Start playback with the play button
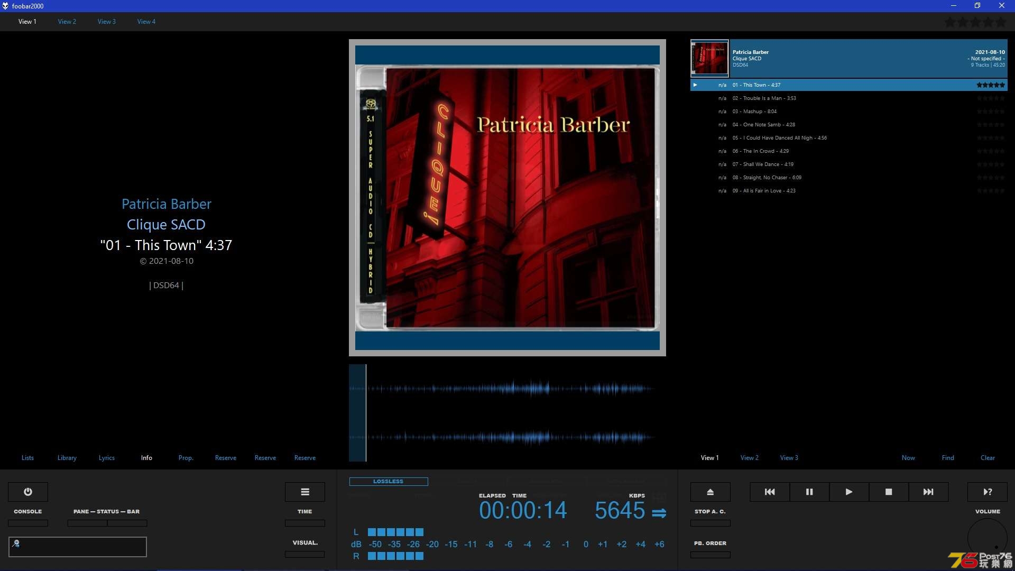Viewport: 1015px width, 571px height. [x=849, y=492]
